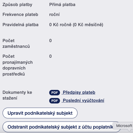Click the 0 Kč ročně amount

click(x=60, y=25)
